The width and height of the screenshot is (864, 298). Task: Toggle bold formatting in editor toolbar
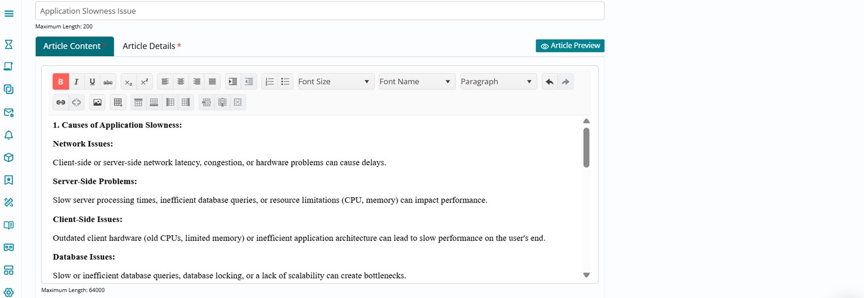(x=61, y=82)
